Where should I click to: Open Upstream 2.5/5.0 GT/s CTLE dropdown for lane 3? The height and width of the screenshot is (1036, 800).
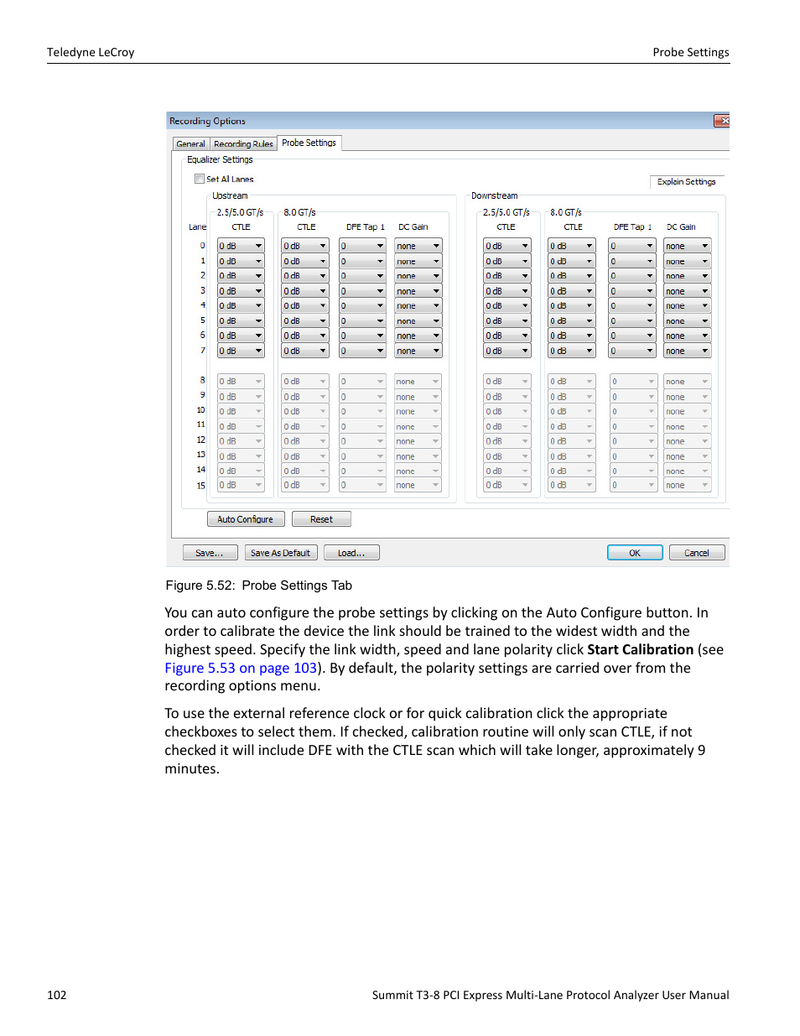coord(241,291)
